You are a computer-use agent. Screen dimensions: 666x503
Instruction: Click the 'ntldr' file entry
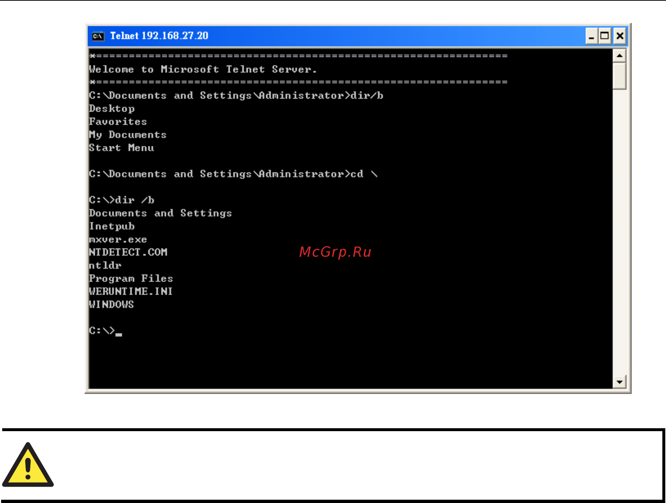pyautogui.click(x=105, y=265)
